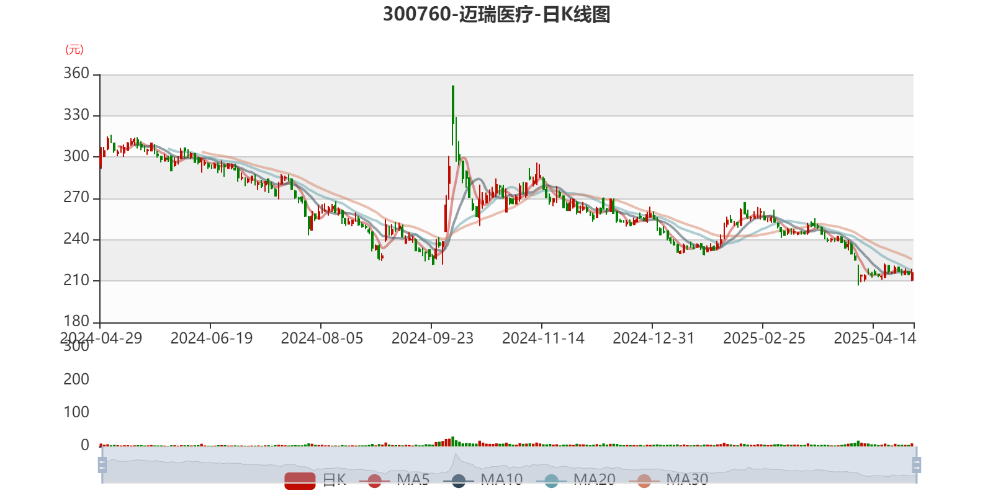The image size is (993, 496).
Task: Click the 2025-04-14 date axis label
Action: tap(874, 339)
